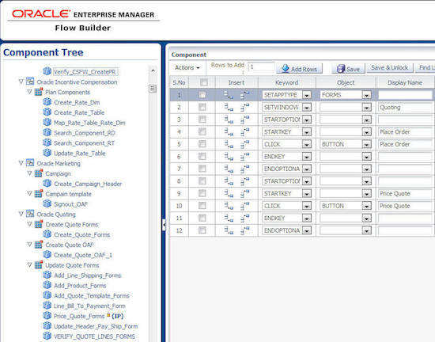Click the Create_Rate_Dim component cube icon
Image resolution: width=435 pixels, height=342 pixels.
[x=47, y=102]
